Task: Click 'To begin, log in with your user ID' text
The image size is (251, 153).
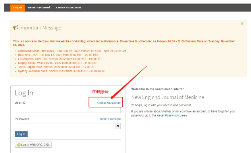Action: pos(161,105)
